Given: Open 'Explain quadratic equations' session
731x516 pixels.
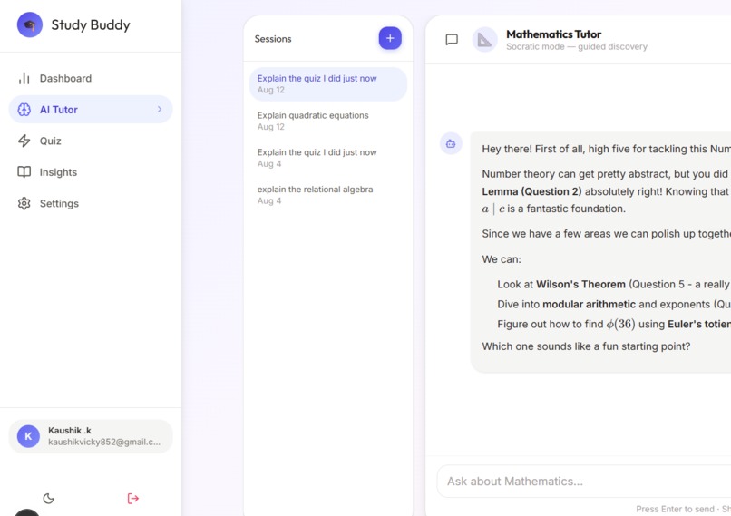Looking at the screenshot, I should point(328,121).
